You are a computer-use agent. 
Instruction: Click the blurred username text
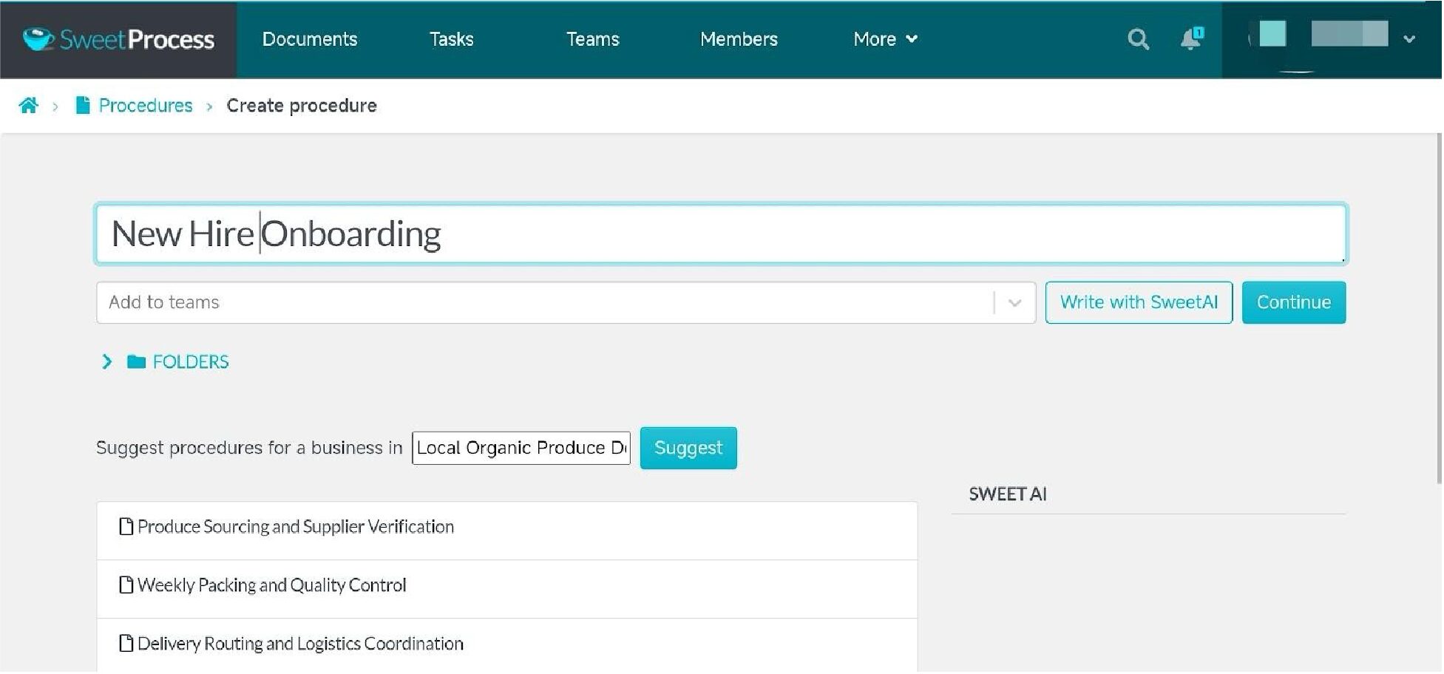click(1351, 34)
